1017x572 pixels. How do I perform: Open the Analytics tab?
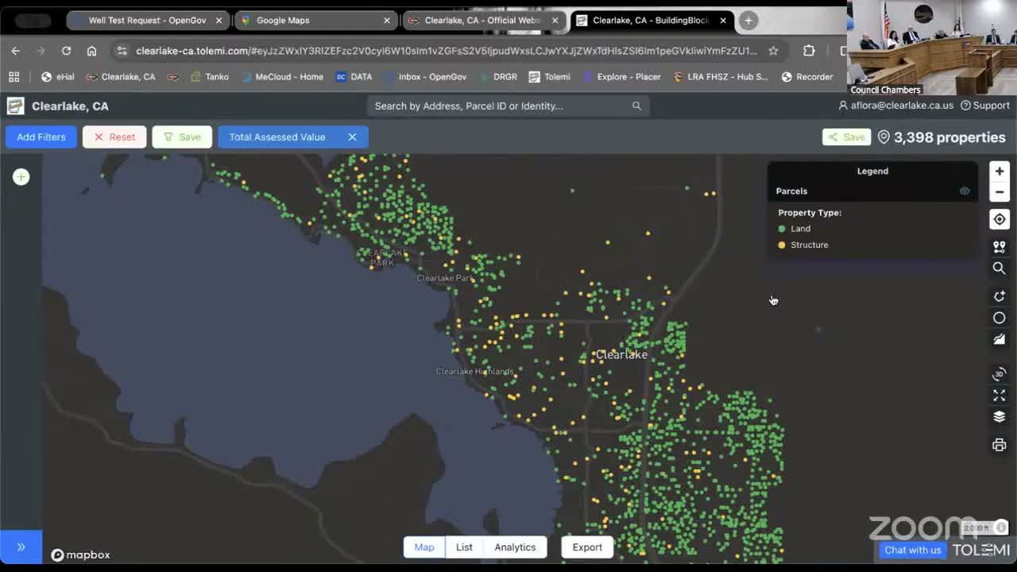pyautogui.click(x=515, y=547)
